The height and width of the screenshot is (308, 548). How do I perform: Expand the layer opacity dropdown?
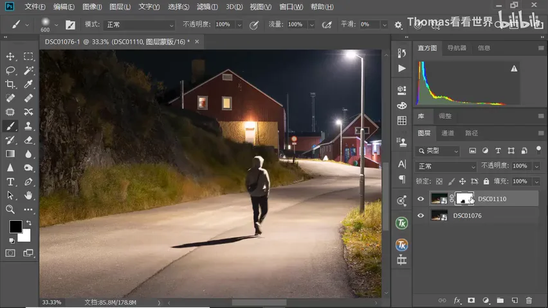(536, 166)
